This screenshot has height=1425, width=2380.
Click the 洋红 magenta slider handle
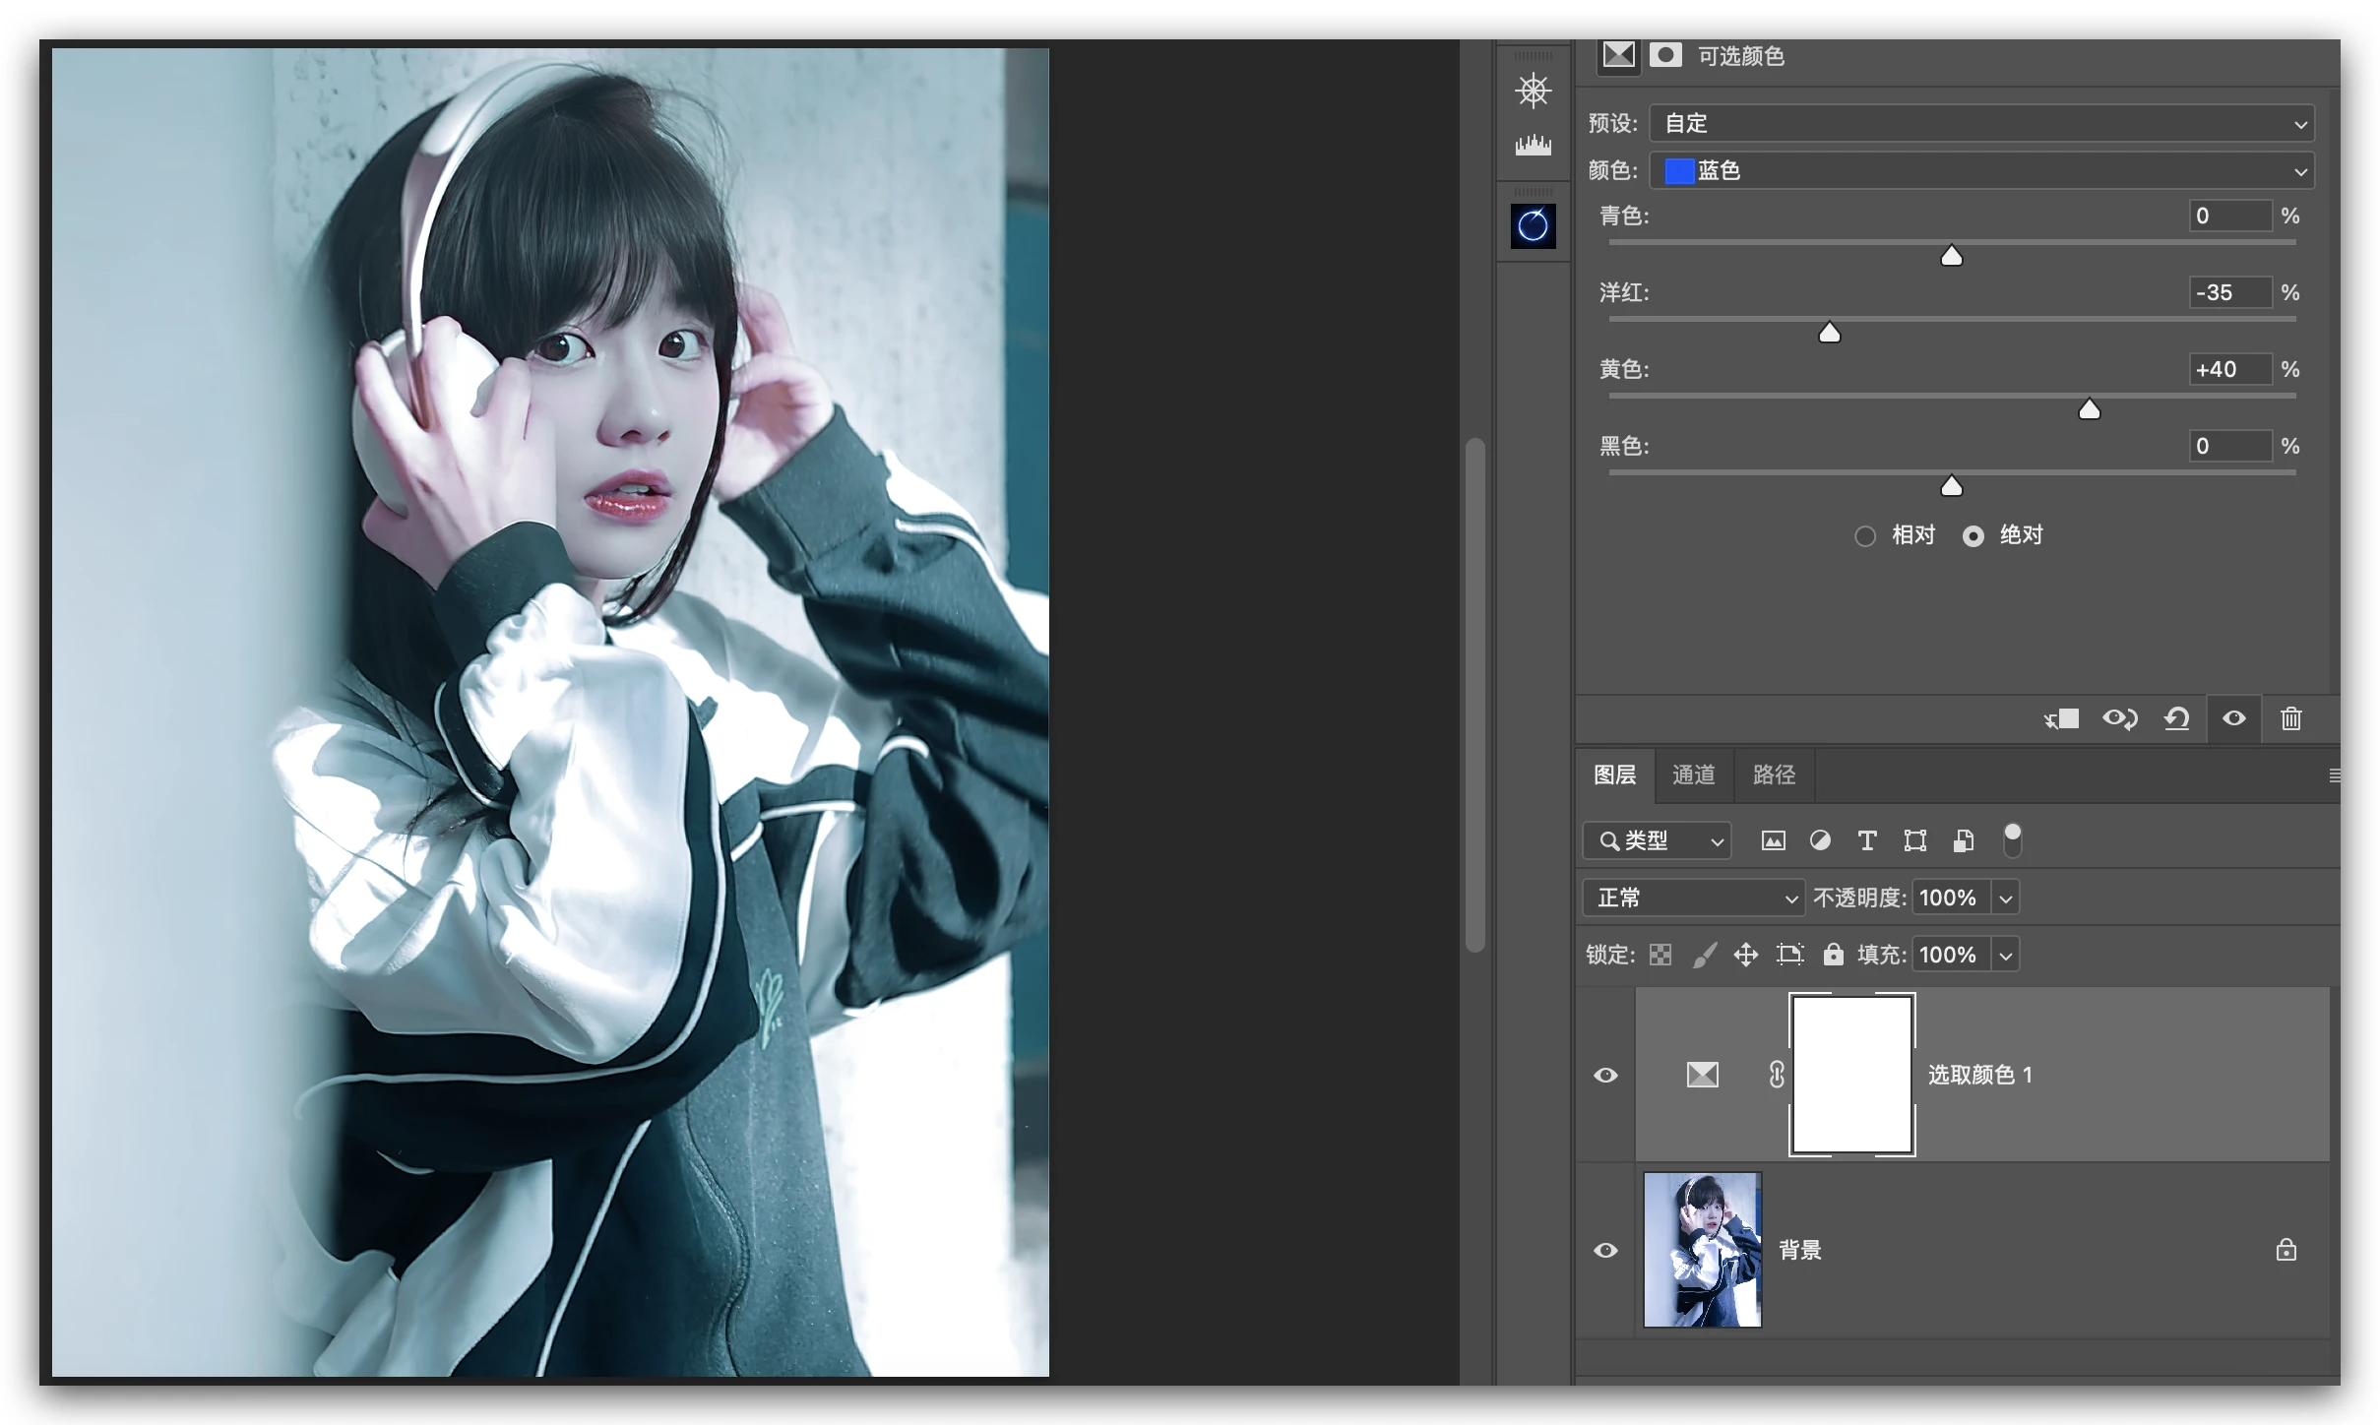(x=1829, y=334)
